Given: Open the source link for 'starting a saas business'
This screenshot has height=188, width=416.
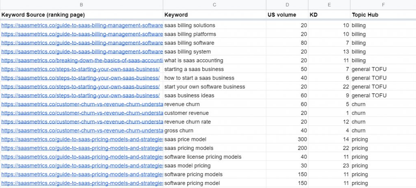Looking at the screenshot, I should [80, 69].
